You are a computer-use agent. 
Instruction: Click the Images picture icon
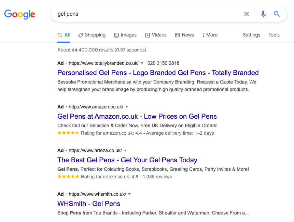pyautogui.click(x=116, y=35)
